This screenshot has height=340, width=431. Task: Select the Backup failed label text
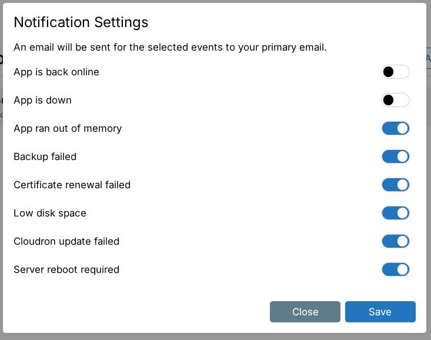(45, 156)
